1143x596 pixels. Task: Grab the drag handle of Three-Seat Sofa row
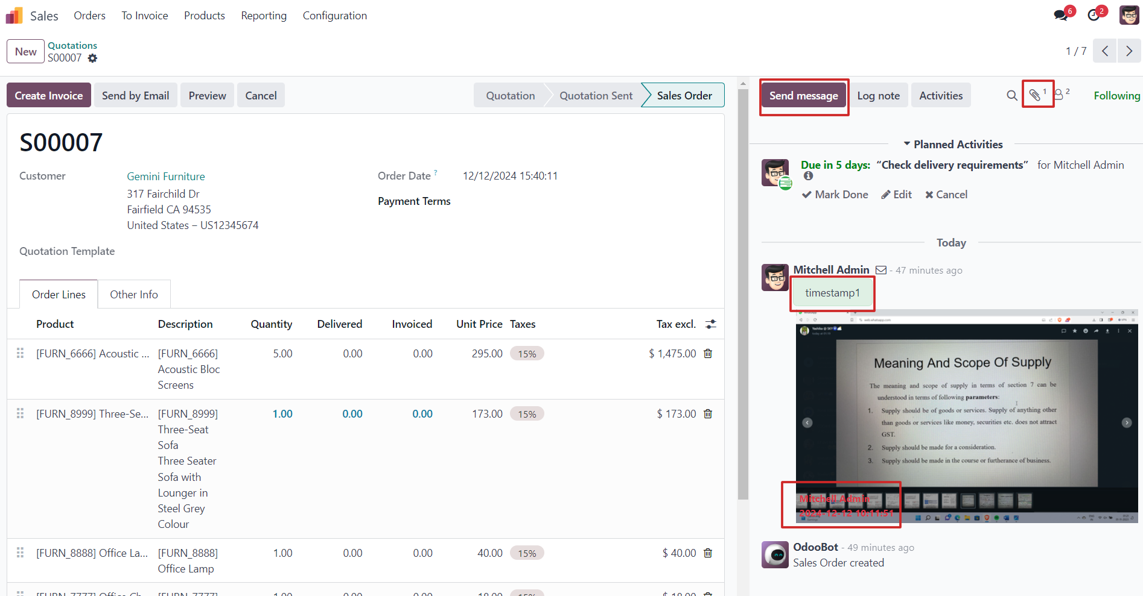pos(21,413)
